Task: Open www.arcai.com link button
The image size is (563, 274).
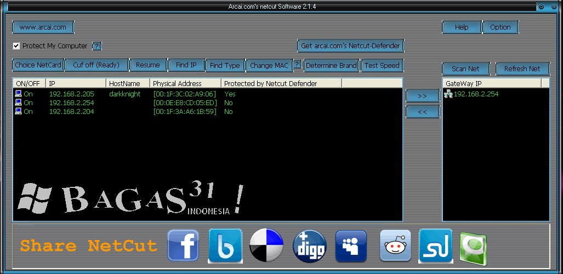Action: 43,27
